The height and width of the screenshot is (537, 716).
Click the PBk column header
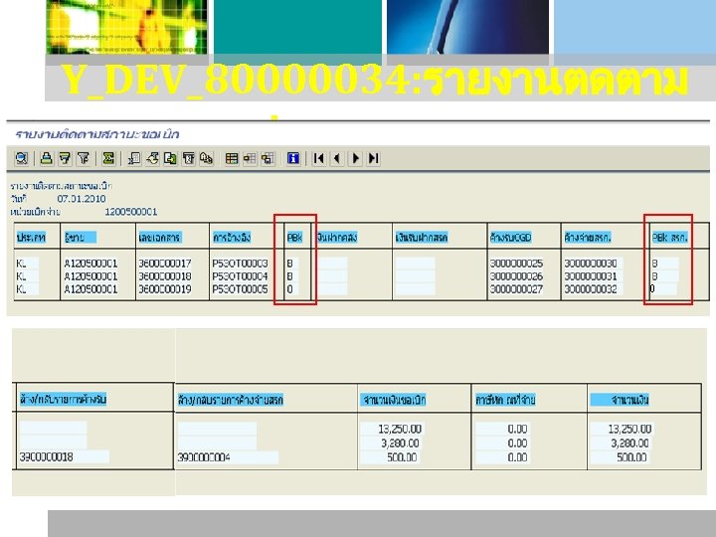[294, 238]
